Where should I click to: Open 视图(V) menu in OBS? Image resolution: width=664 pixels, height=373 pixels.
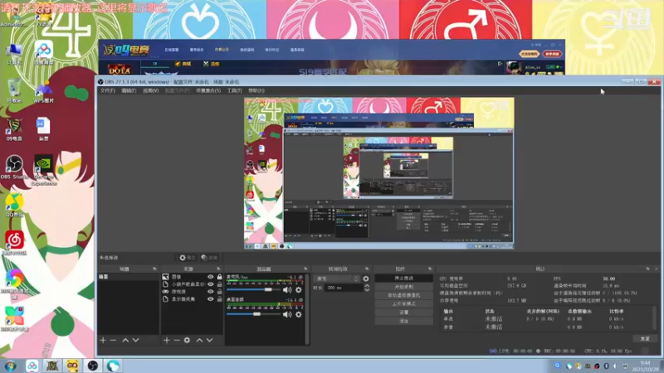click(151, 91)
